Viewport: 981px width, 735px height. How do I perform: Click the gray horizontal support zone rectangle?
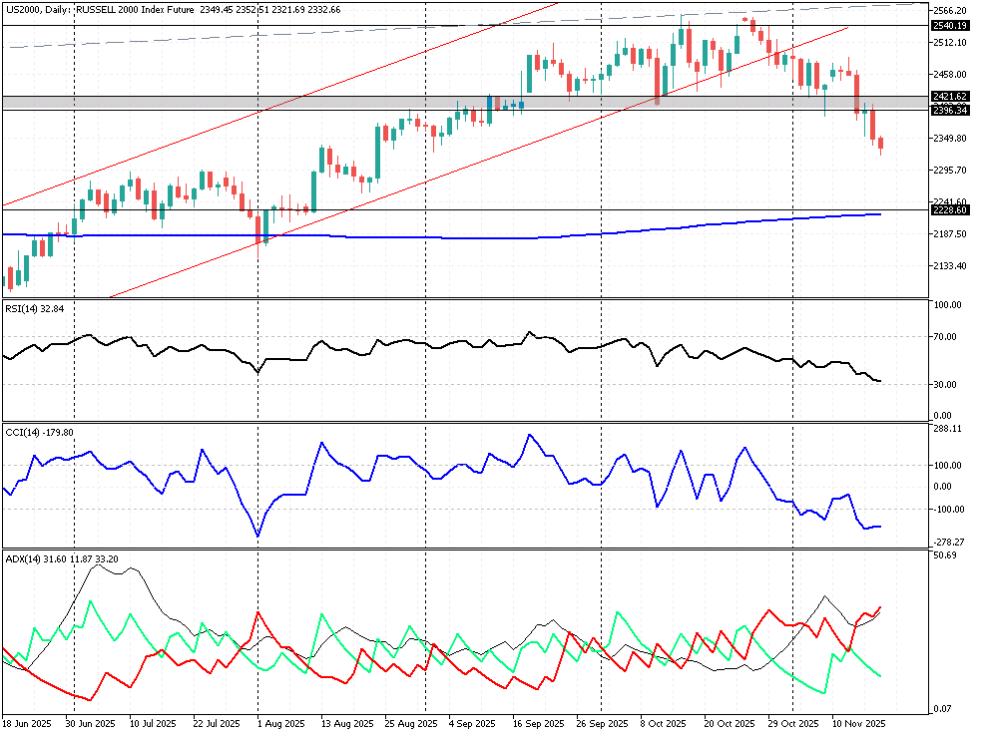(x=299, y=103)
